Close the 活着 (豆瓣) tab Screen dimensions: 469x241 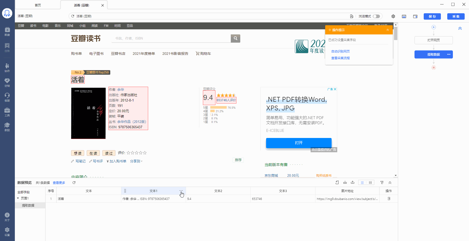click(103, 5)
